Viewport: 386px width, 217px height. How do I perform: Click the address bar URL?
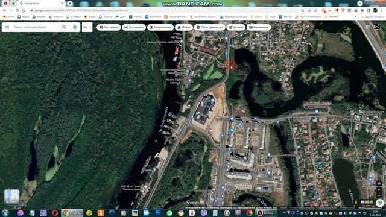(81, 11)
